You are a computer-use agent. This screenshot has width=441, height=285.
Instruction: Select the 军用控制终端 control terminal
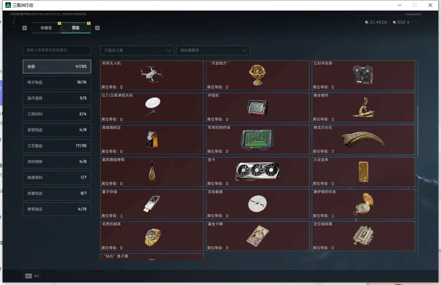click(258, 140)
